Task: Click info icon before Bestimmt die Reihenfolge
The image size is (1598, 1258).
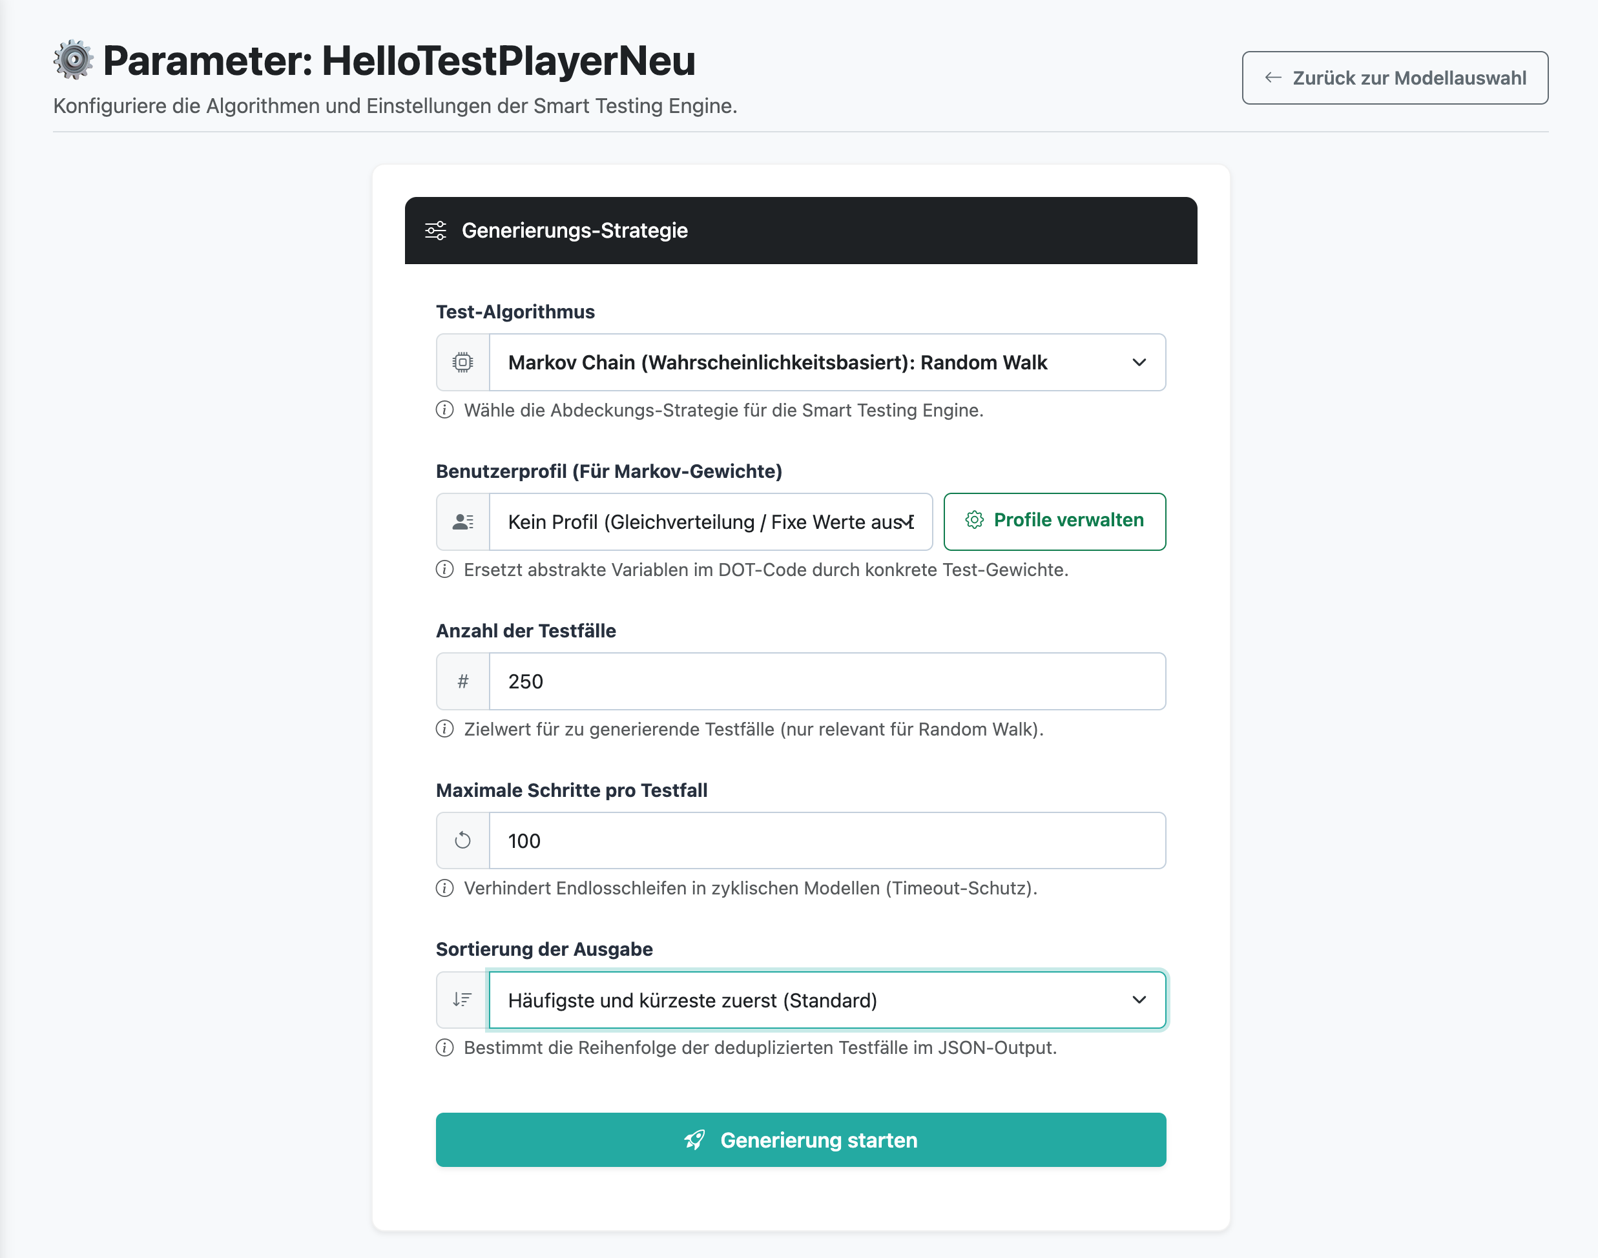Action: pos(444,1047)
